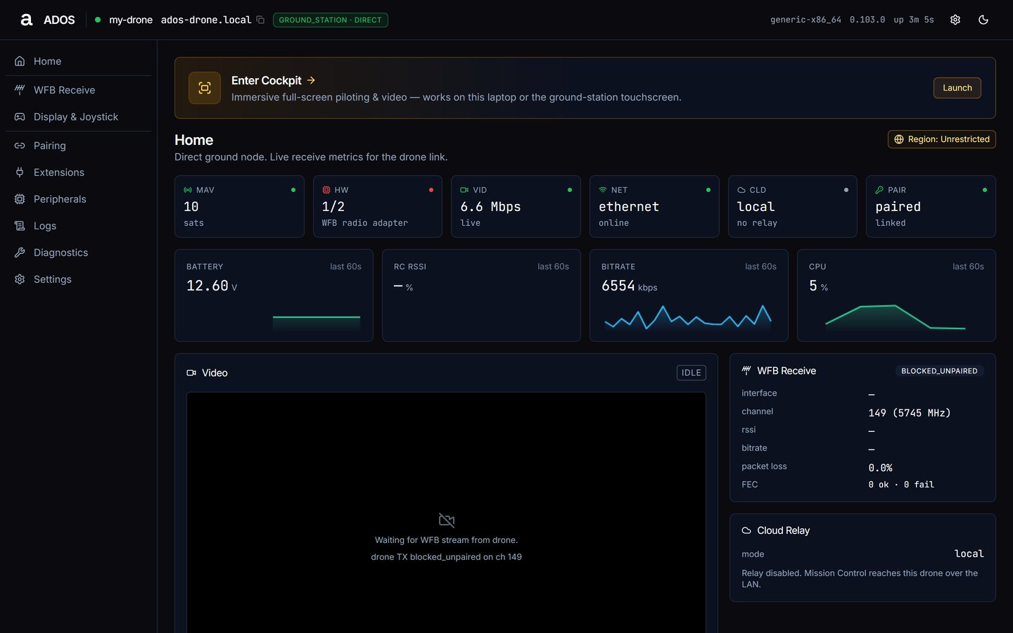Viewport: 1013px width, 633px height.
Task: Click the RC RSSI chart card
Action: (481, 295)
